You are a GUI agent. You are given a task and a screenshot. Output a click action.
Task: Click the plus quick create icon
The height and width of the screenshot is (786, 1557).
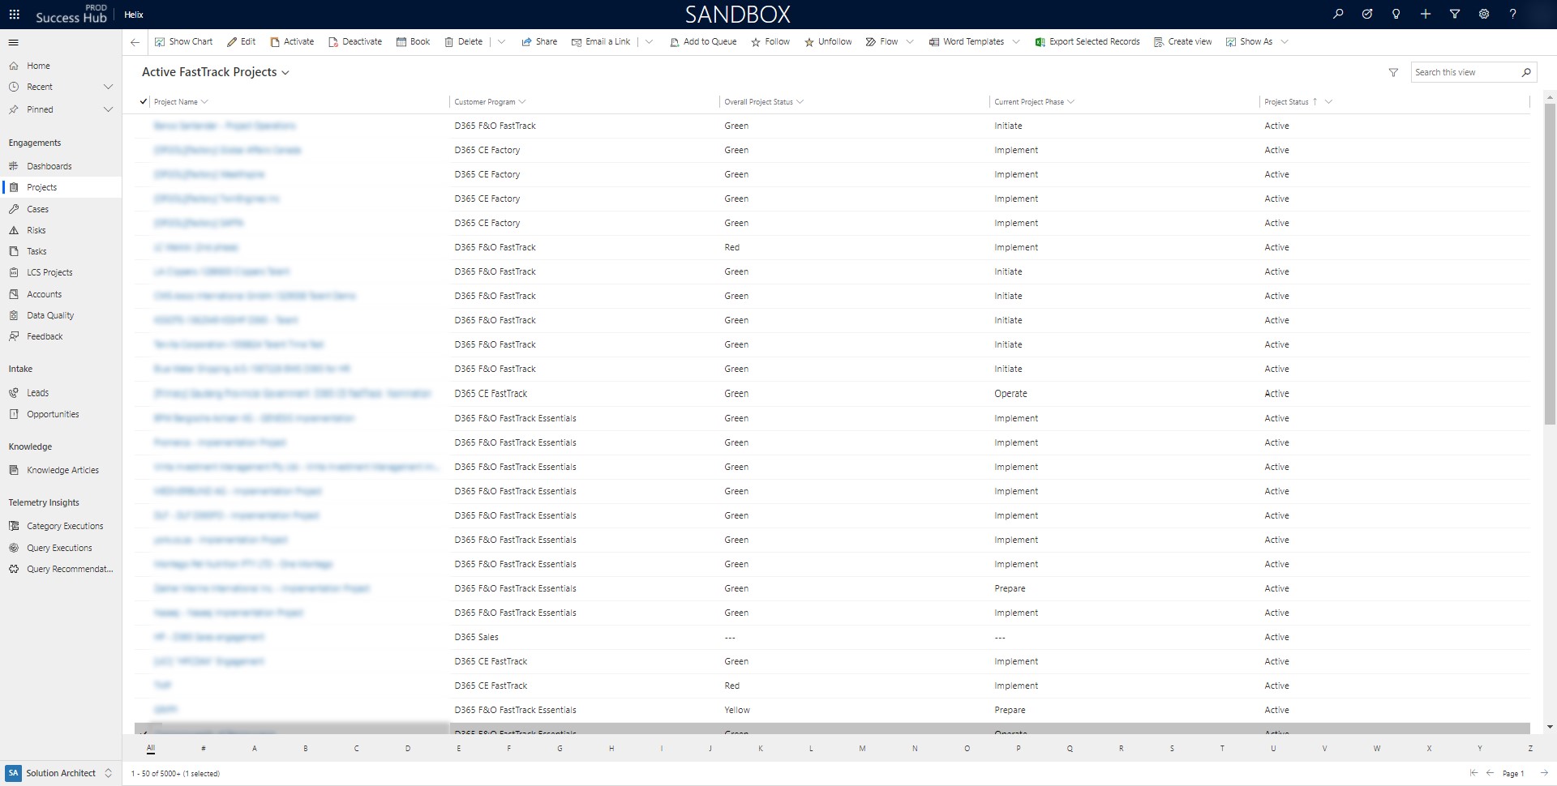coord(1426,15)
